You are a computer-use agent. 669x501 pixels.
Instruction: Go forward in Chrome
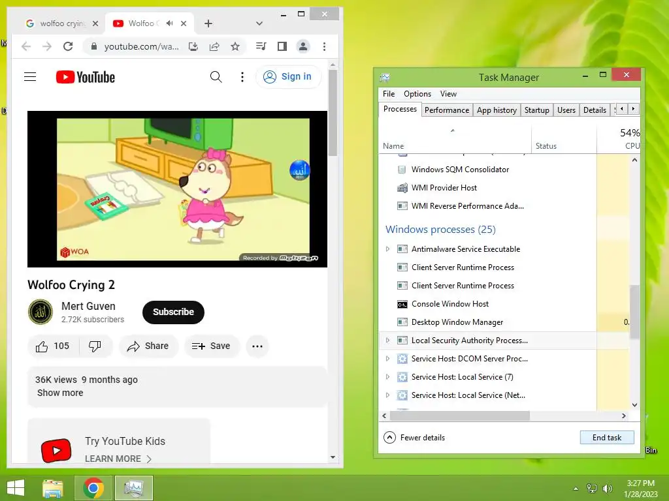(47, 46)
